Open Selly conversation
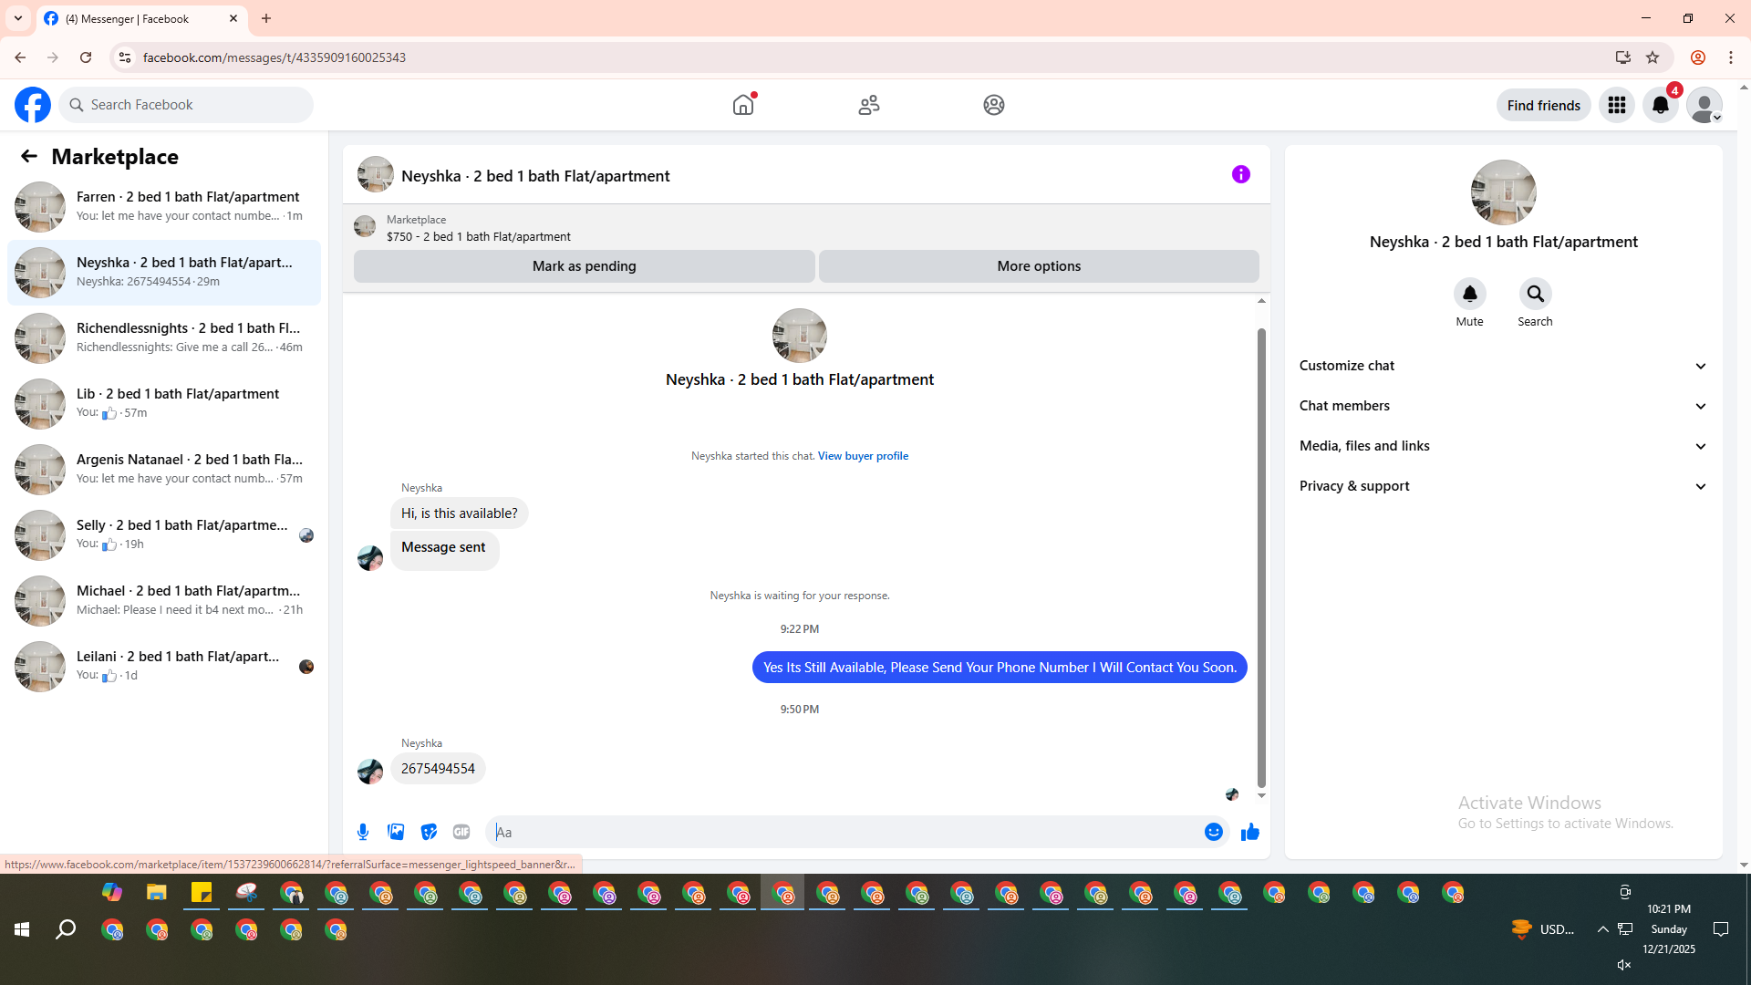The height and width of the screenshot is (985, 1751). click(164, 535)
